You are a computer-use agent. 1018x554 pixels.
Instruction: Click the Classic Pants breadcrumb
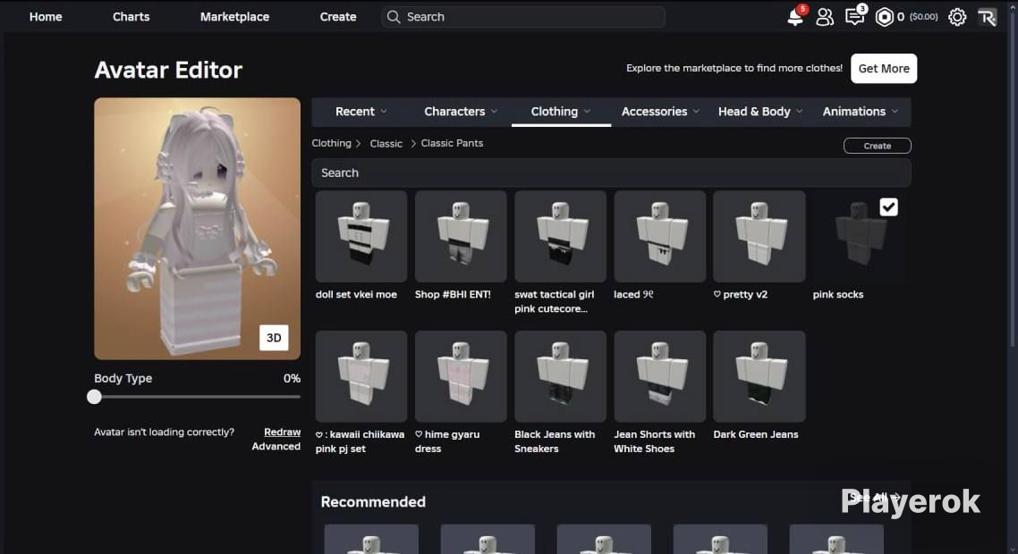(452, 143)
